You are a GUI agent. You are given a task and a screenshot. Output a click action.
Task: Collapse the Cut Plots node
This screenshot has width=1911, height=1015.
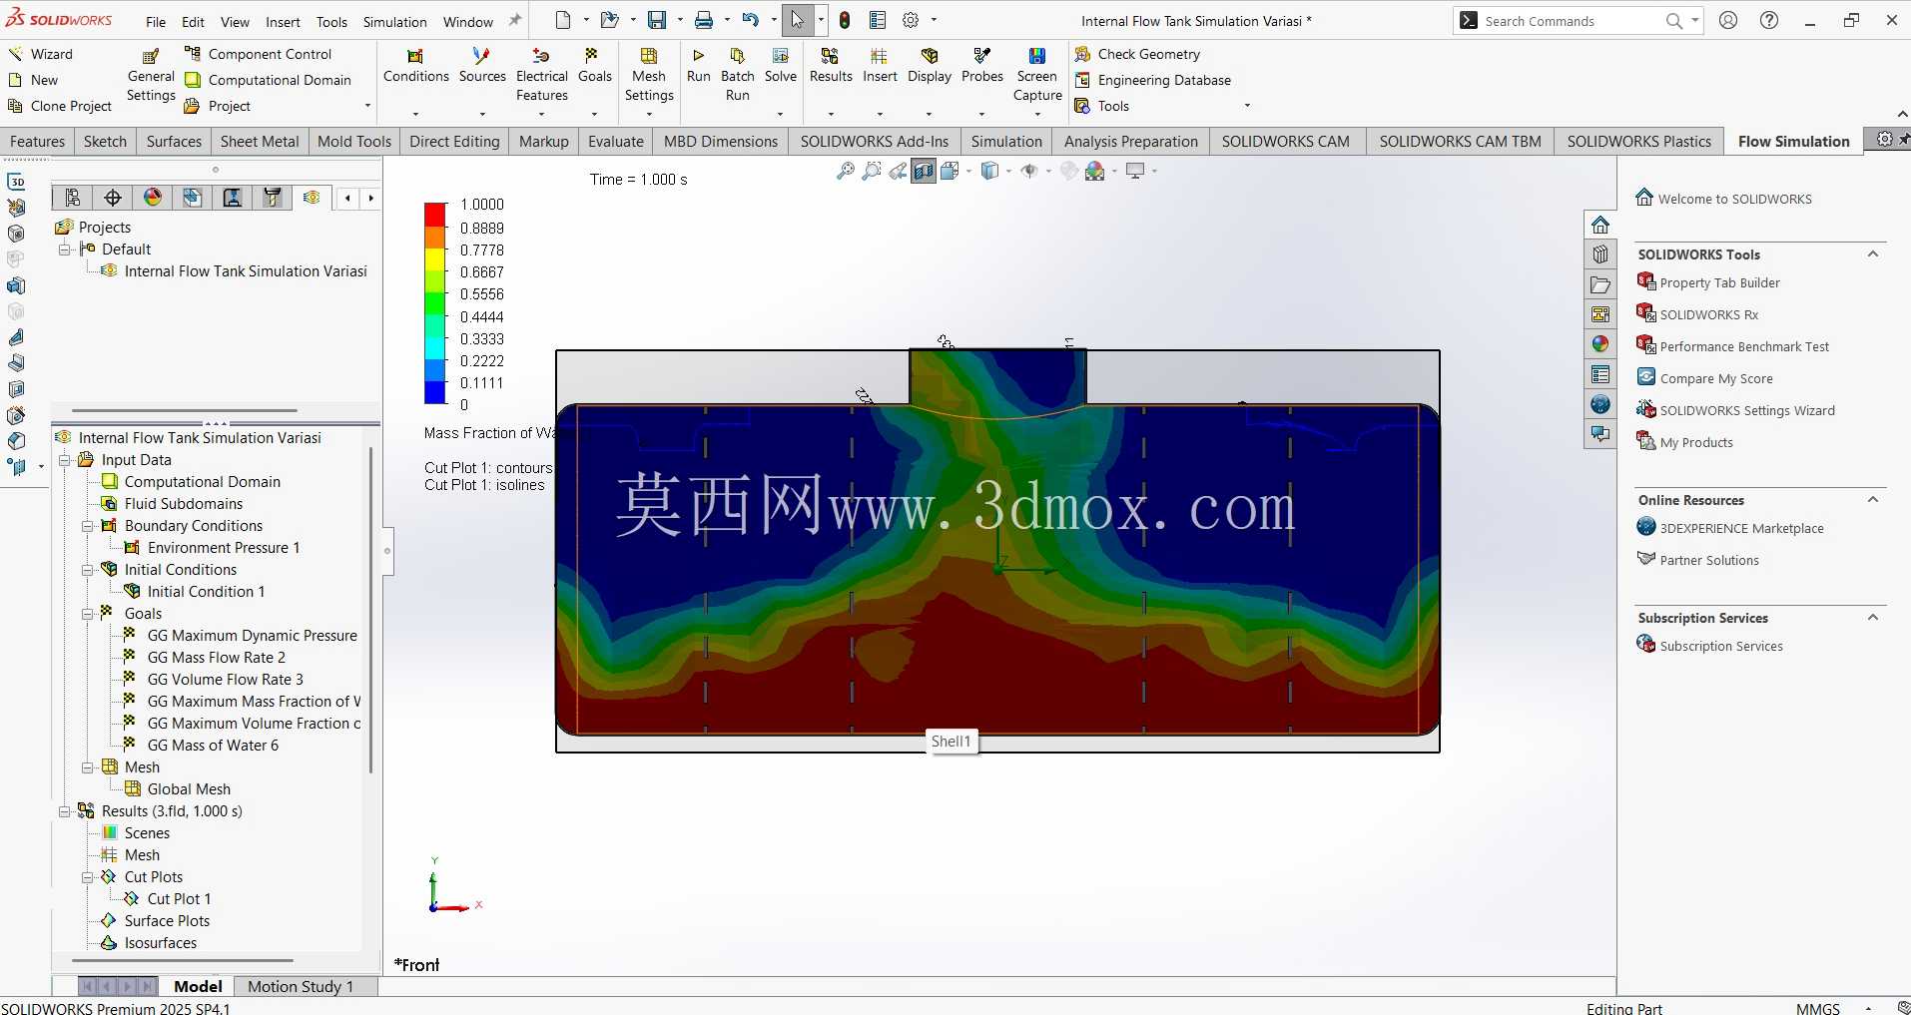[88, 877]
